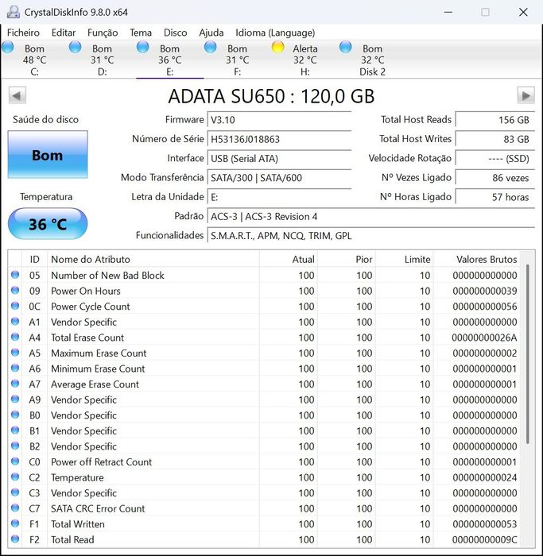Click the Velocidade Rotação value ---- (SSD)
This screenshot has height=556, width=543.
(x=495, y=159)
